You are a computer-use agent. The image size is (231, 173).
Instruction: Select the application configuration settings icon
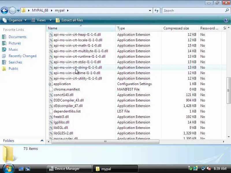51,84
